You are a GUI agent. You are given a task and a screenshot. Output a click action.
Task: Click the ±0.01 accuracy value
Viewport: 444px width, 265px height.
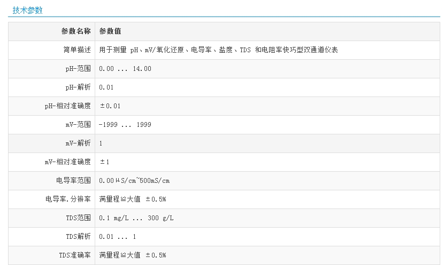click(x=110, y=106)
